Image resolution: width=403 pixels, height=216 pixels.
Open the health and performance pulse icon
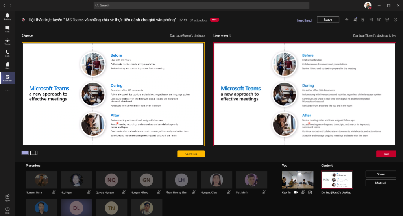pos(347,20)
